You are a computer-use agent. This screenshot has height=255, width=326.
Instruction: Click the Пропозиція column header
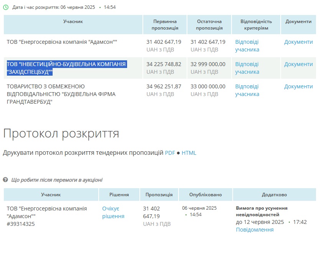159,195
